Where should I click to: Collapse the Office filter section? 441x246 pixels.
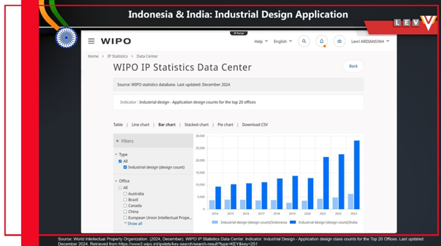pos(117,181)
